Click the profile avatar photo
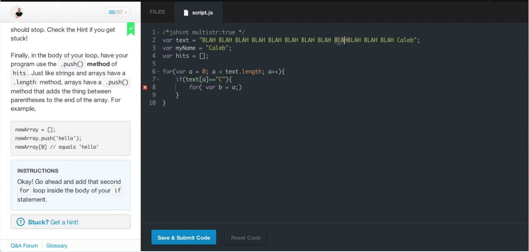The image size is (529, 252). 17,12
